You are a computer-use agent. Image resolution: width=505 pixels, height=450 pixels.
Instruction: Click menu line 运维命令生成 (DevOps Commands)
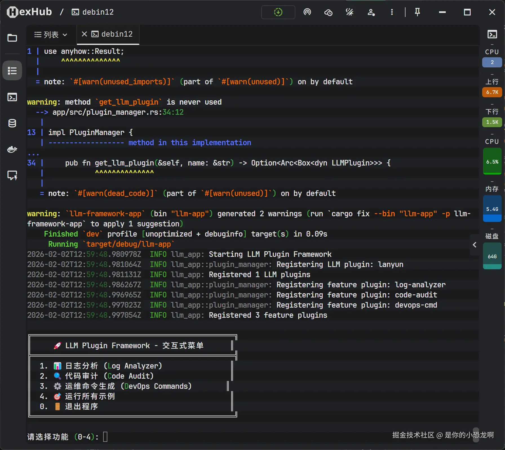(116, 386)
